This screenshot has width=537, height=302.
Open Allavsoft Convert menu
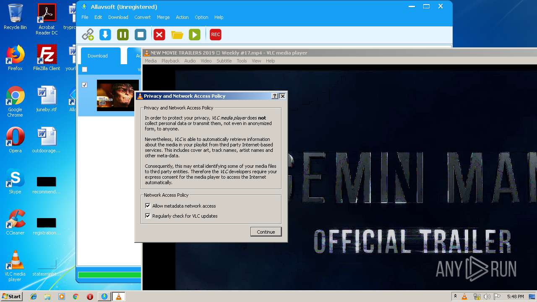[x=143, y=17]
